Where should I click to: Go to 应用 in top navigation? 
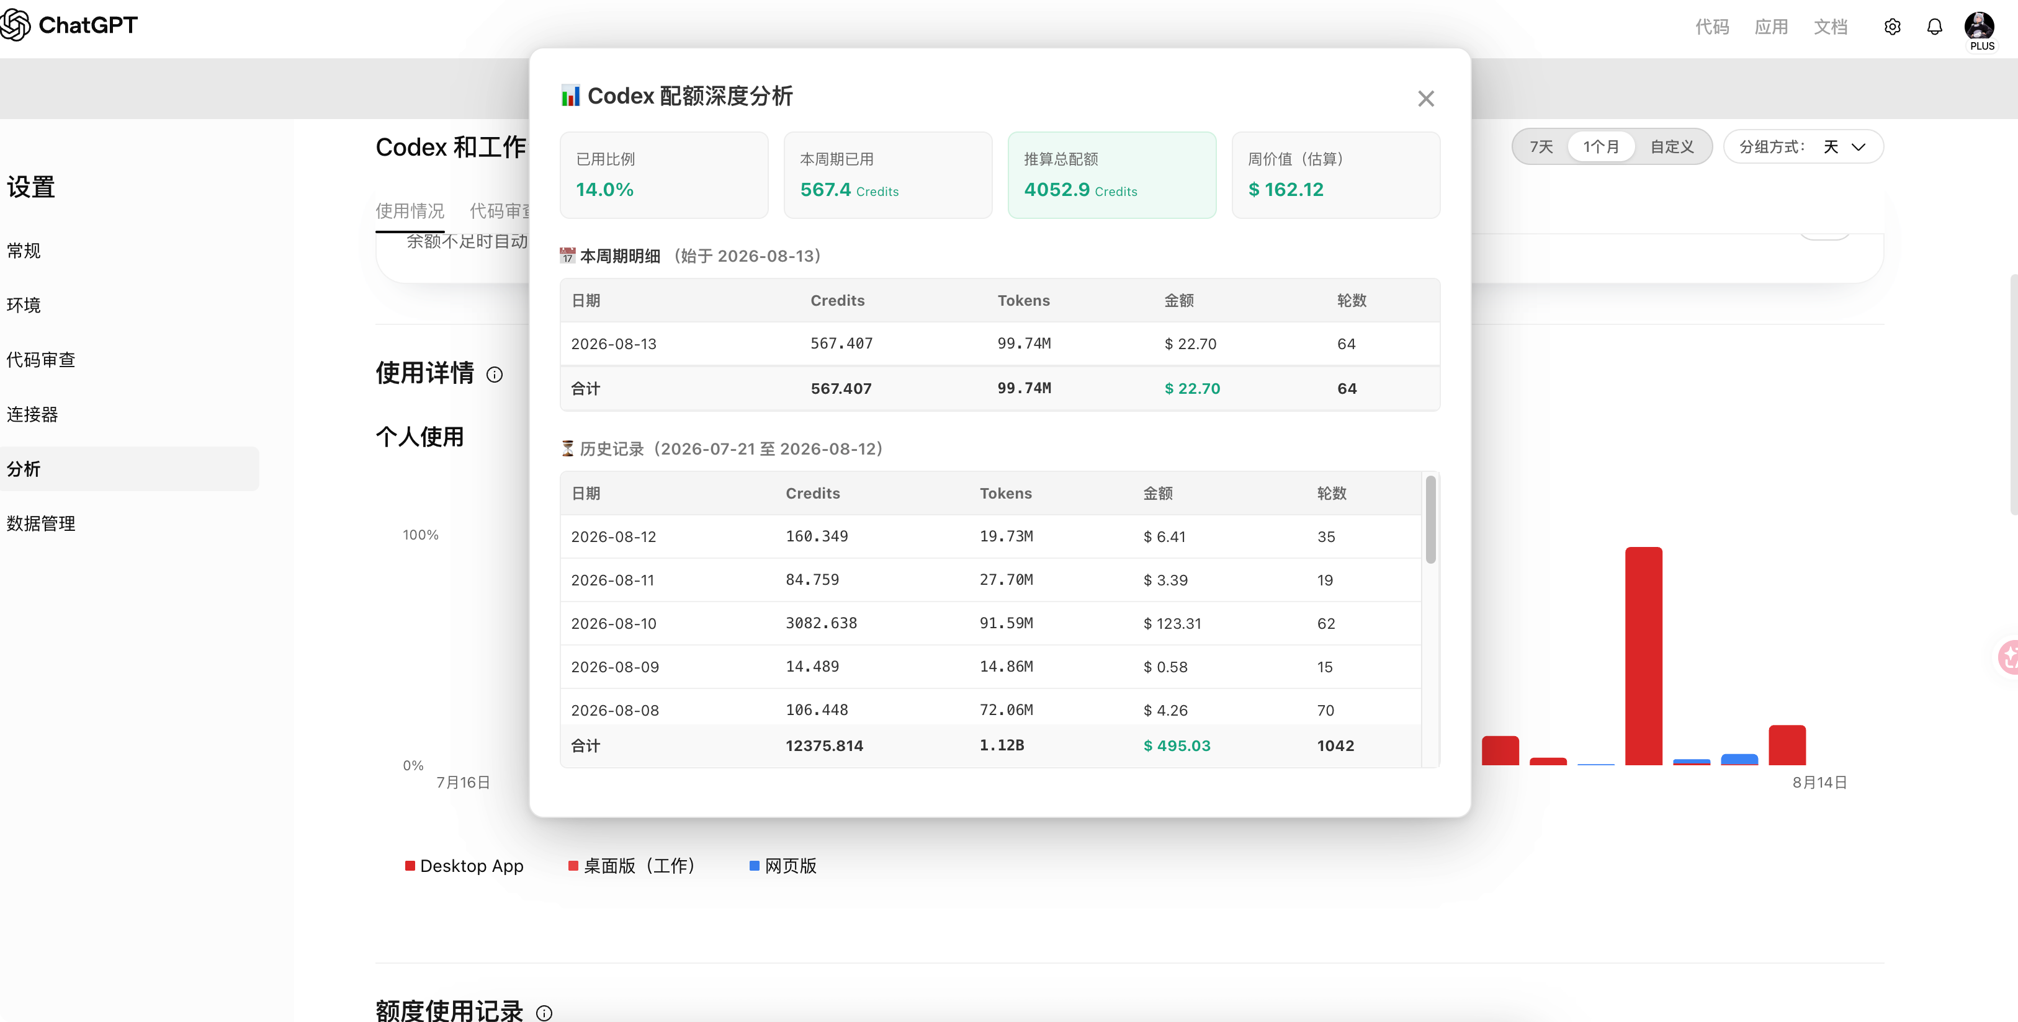tap(1770, 27)
